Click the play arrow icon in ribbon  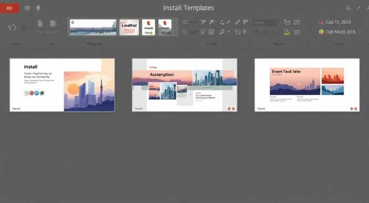coord(24,28)
